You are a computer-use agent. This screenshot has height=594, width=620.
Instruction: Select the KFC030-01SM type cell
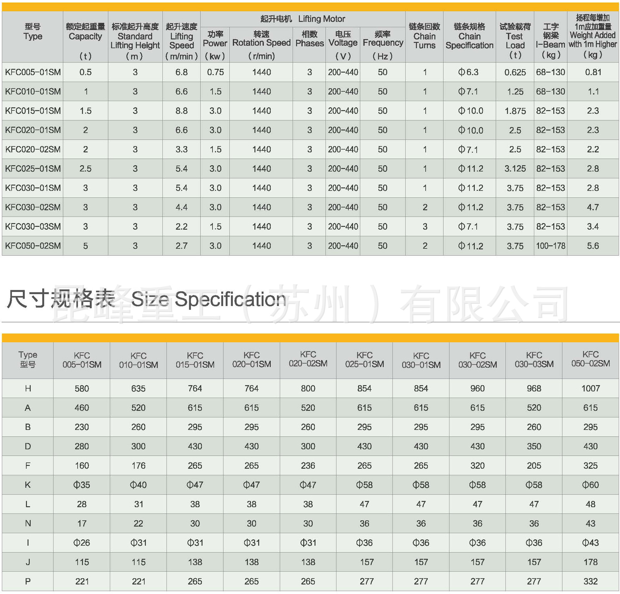(x=33, y=188)
